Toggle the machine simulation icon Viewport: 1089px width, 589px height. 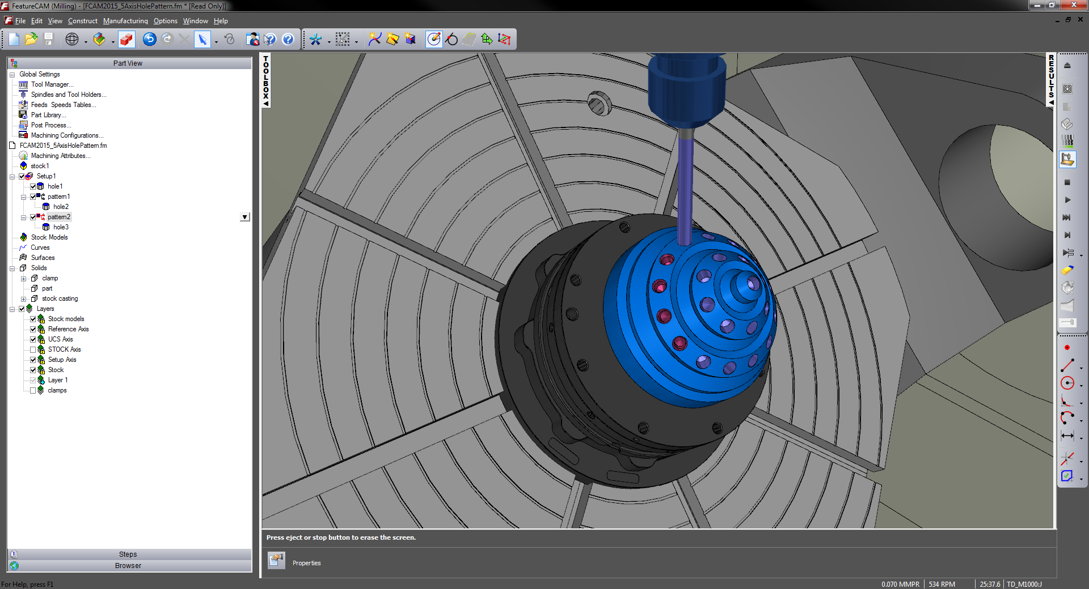(x=1067, y=159)
